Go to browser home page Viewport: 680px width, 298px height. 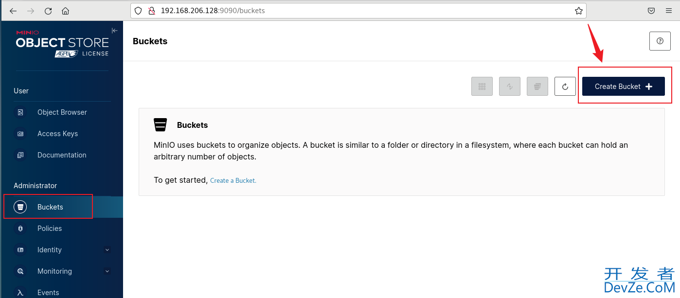[x=65, y=11]
